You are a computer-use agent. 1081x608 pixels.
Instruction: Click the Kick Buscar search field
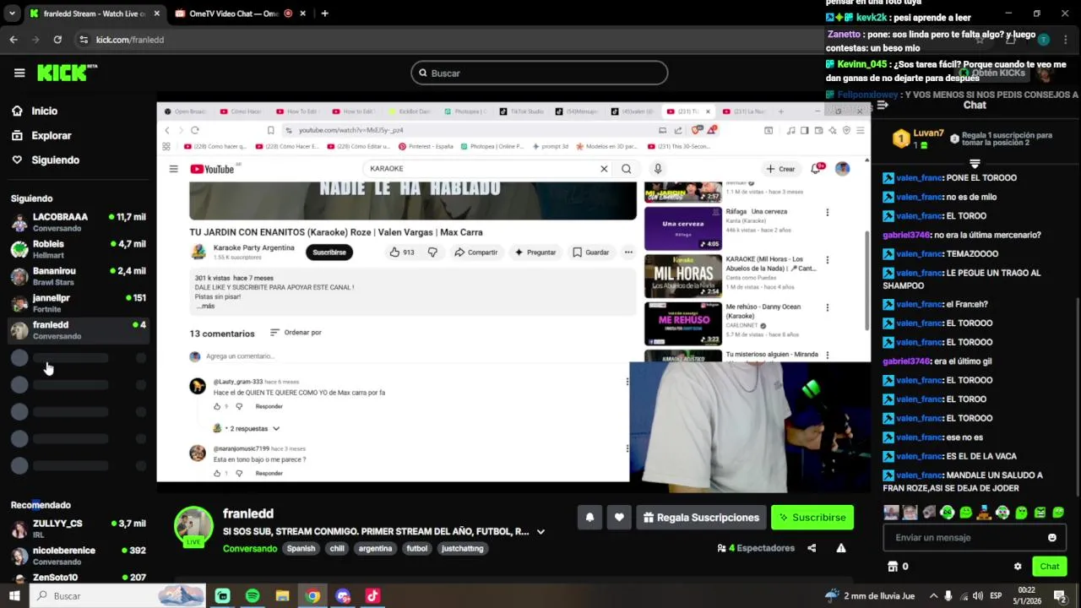coord(540,73)
